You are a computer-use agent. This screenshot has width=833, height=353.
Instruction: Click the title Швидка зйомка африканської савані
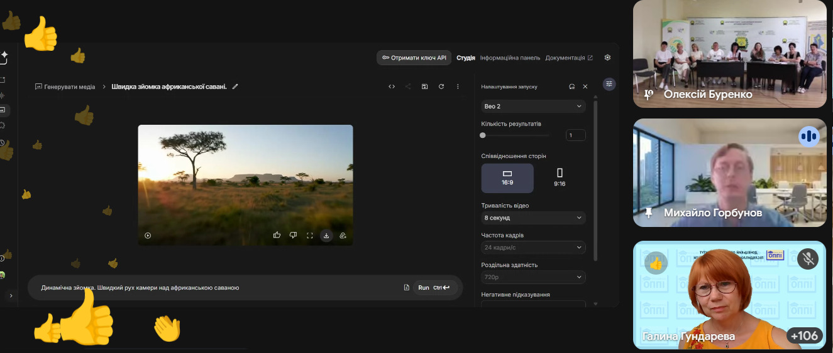tap(169, 87)
